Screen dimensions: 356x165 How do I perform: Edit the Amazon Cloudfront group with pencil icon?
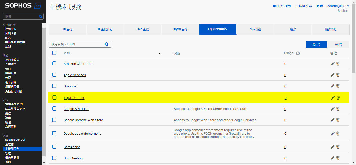[x=333, y=64]
